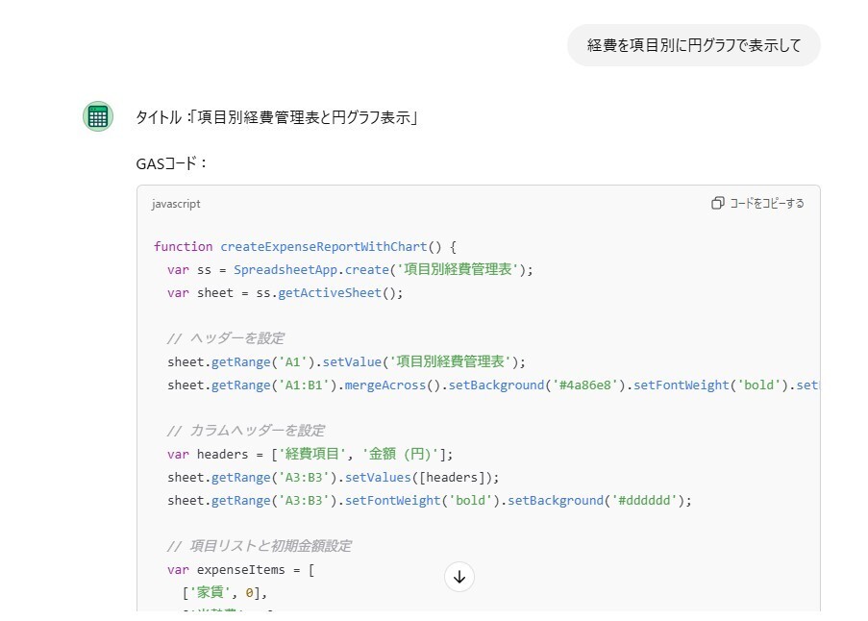
Task: Click the GASコード： label
Action: coord(171,163)
